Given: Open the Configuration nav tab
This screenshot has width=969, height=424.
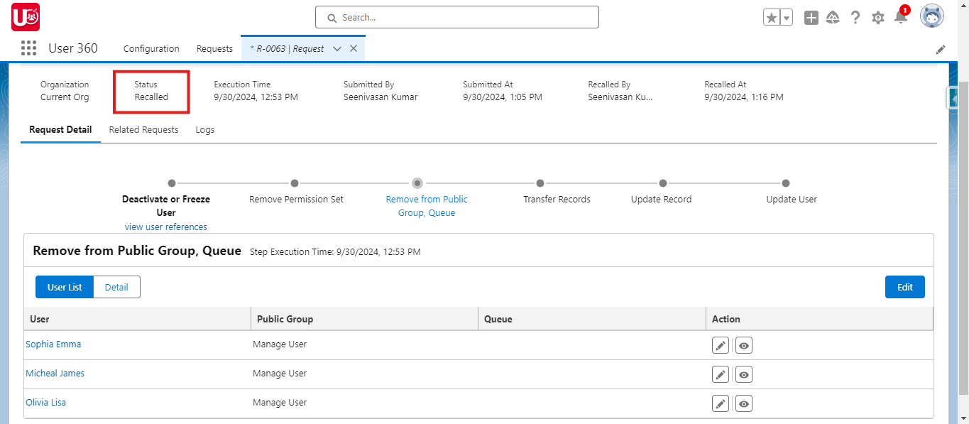Looking at the screenshot, I should tap(151, 48).
